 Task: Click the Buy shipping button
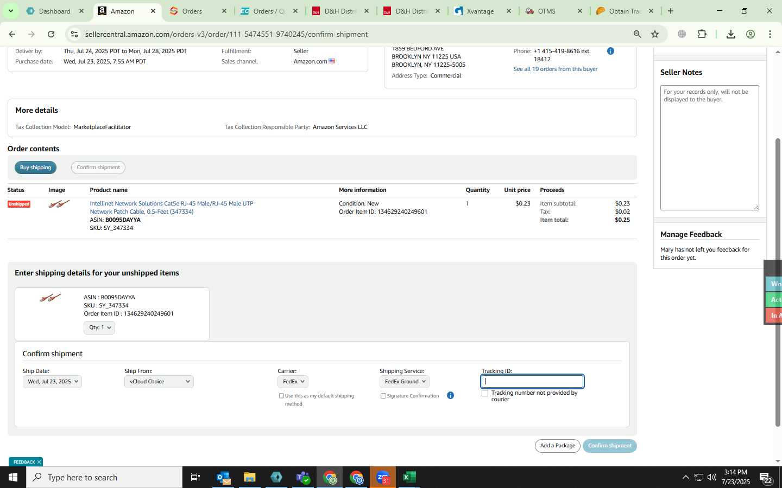[35, 168]
